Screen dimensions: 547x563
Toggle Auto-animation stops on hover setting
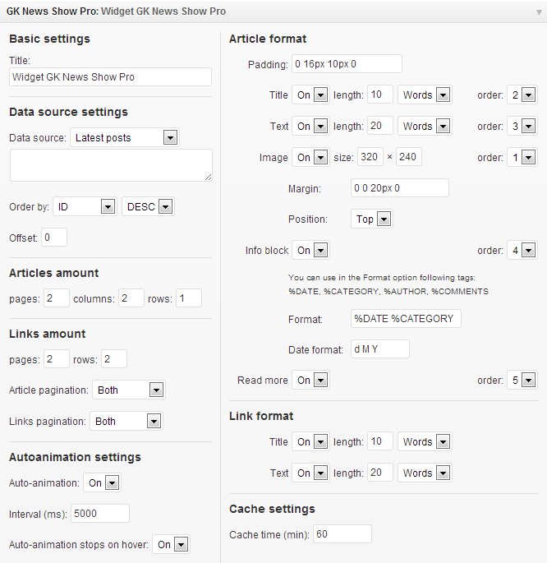172,545
